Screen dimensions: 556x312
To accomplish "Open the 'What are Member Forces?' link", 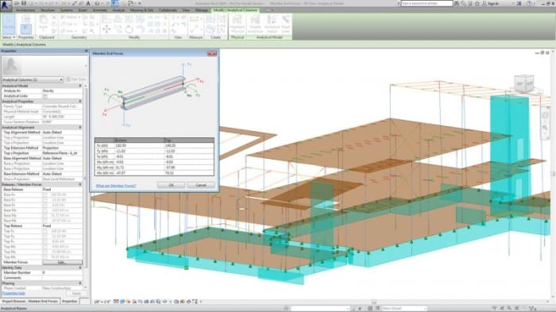I will coord(116,186).
